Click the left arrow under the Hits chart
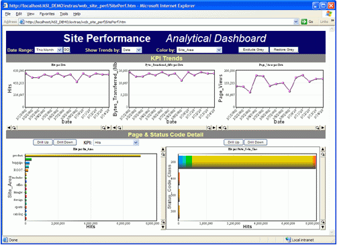Screen dimensions: 337x245 (x=9, y=128)
